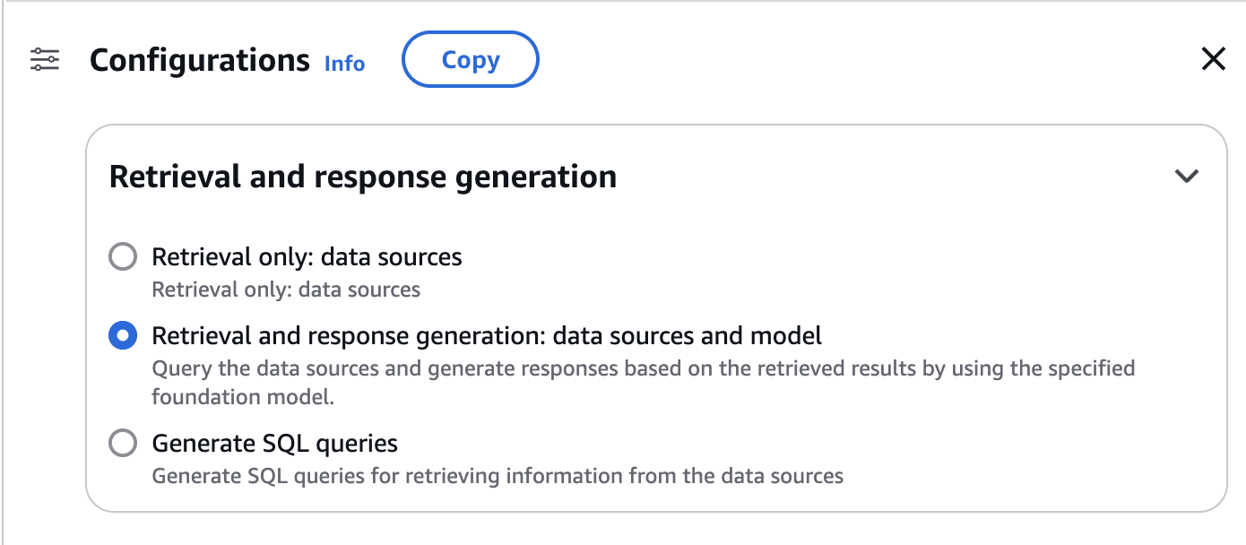Select the 'Retrieval only: data sources' radio button
This screenshot has width=1246, height=545.
coord(123,257)
